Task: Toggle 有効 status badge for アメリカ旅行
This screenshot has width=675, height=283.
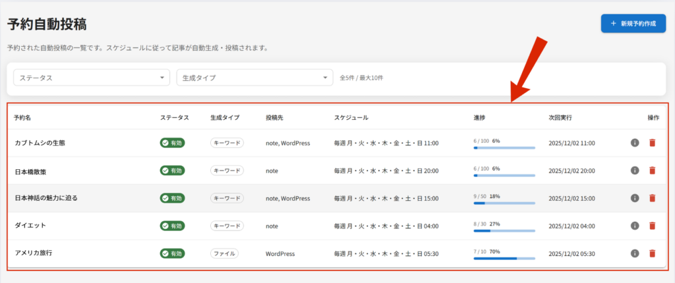Action: (173, 253)
